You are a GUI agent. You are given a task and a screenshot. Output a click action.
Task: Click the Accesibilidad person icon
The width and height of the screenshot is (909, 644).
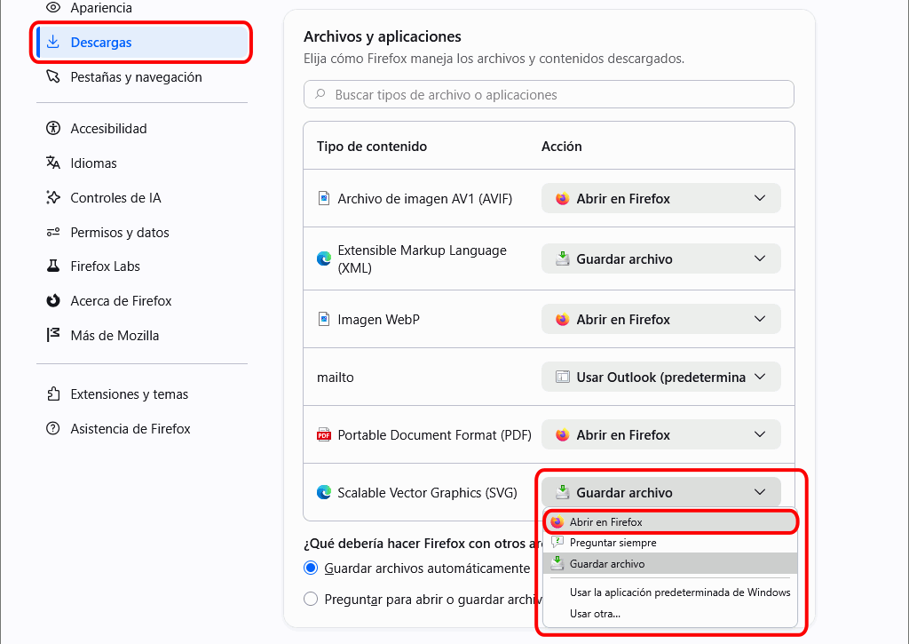[x=53, y=128]
